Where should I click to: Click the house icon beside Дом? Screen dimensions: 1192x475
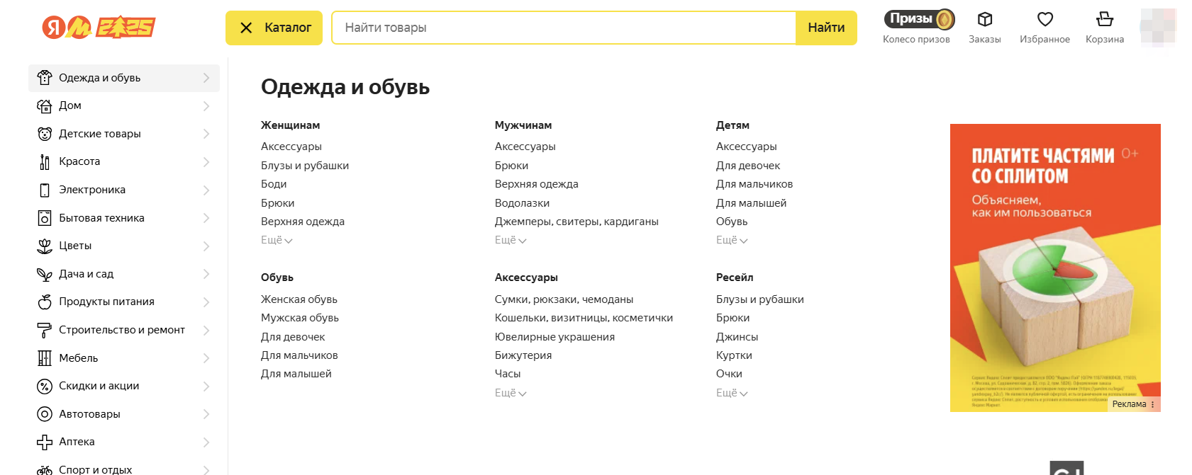click(45, 106)
